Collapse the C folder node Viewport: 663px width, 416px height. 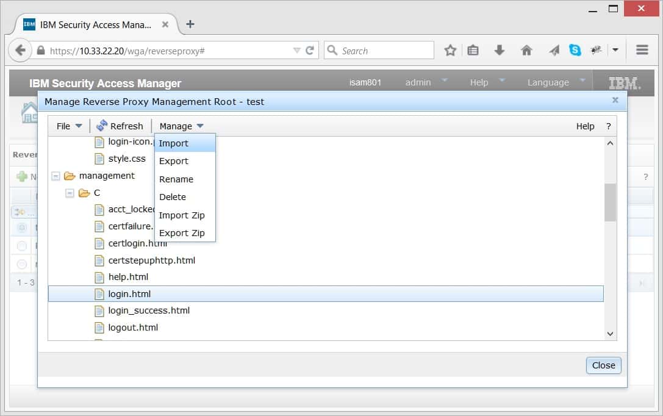click(x=70, y=193)
